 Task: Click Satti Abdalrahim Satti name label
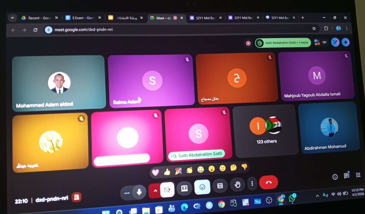coord(200,154)
